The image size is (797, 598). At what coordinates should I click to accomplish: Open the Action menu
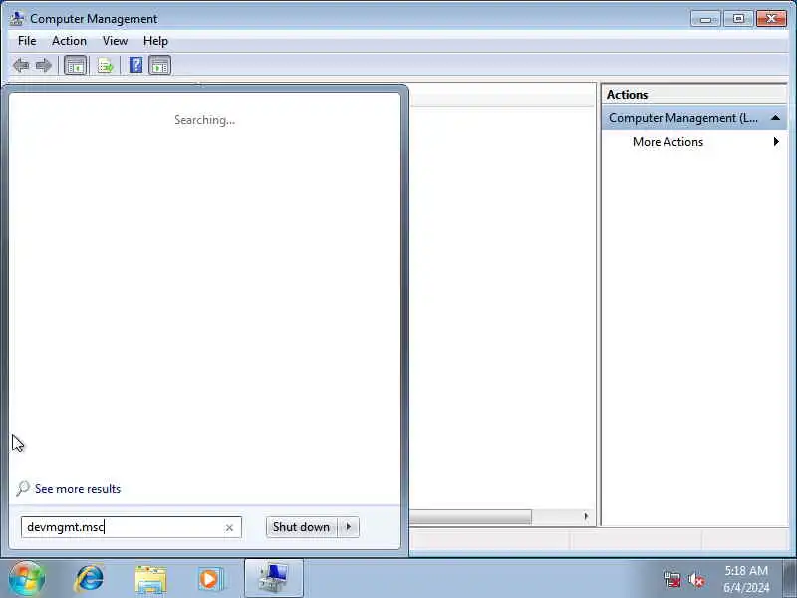pos(69,41)
